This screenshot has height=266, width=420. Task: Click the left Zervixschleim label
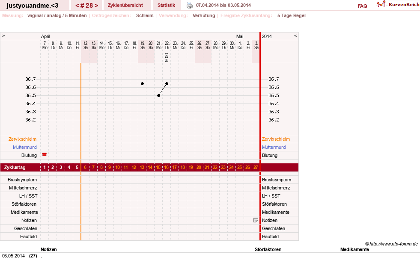(x=23, y=139)
